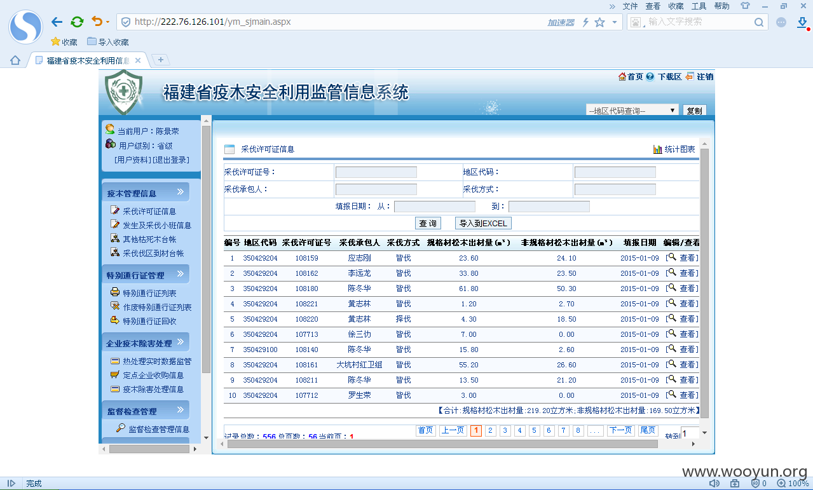The width and height of the screenshot is (813, 490).
Task: Click the browser download arrow icon
Action: (x=802, y=22)
